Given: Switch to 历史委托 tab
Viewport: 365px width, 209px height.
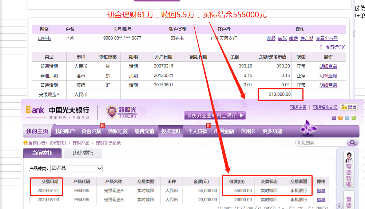Looking at the screenshot, I should coord(83,153).
